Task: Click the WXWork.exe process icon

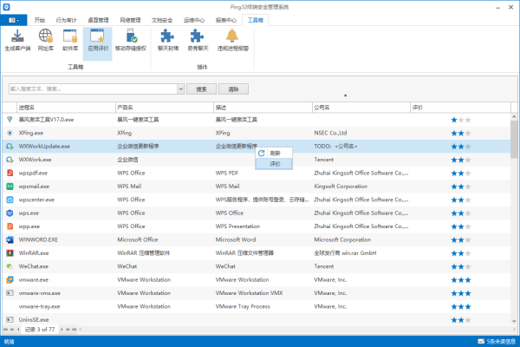Action: [x=10, y=160]
